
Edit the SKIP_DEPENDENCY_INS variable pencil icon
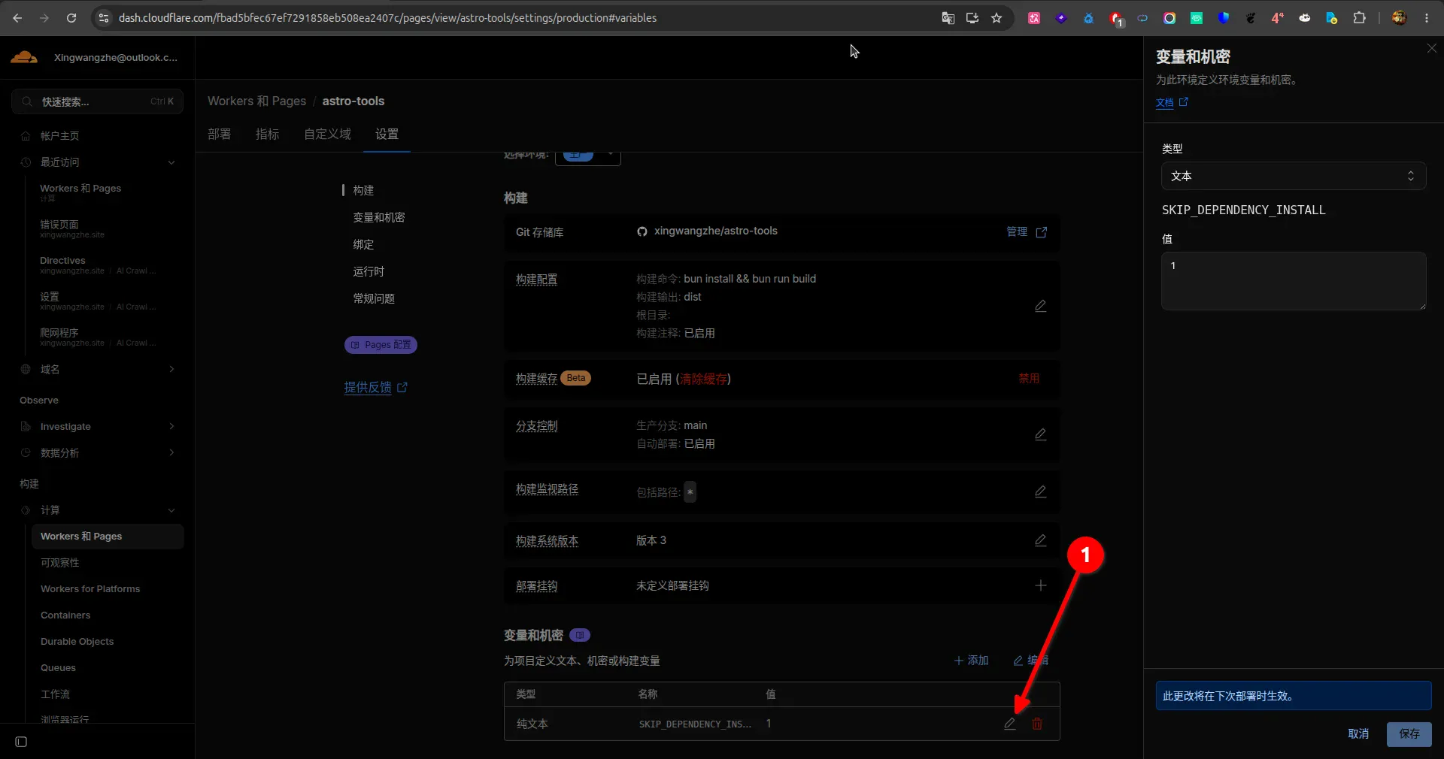coord(1010,724)
